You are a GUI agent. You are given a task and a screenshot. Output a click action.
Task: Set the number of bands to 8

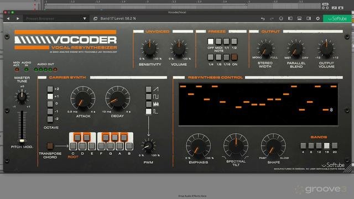tap(311, 146)
